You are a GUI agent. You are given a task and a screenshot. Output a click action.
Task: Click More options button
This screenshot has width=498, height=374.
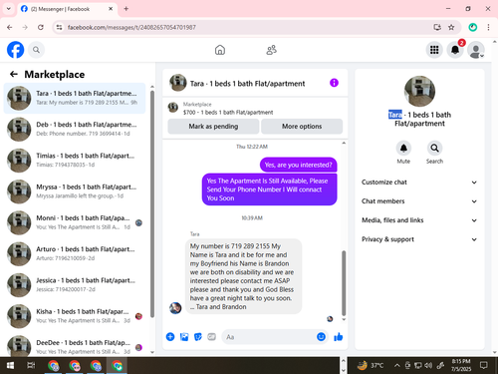click(x=302, y=127)
